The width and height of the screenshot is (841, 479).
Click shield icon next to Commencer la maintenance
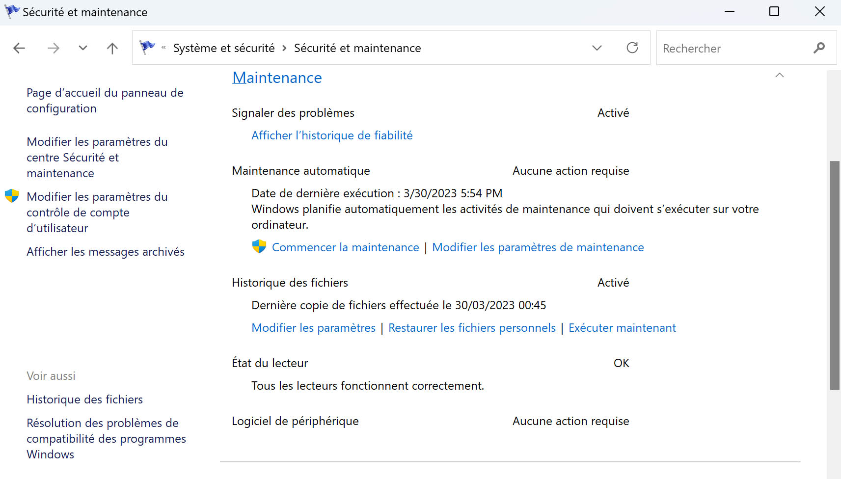(259, 246)
